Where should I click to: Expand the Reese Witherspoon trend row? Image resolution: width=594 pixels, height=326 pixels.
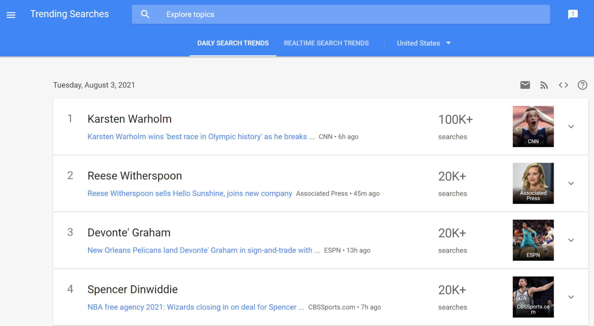[571, 183]
